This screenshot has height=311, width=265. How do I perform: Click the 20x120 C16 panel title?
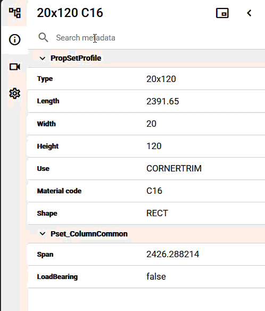tap(70, 13)
